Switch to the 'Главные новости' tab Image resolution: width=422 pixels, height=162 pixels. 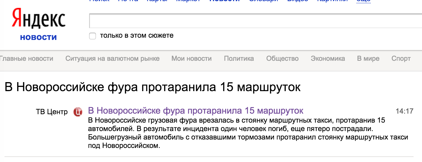click(26, 58)
